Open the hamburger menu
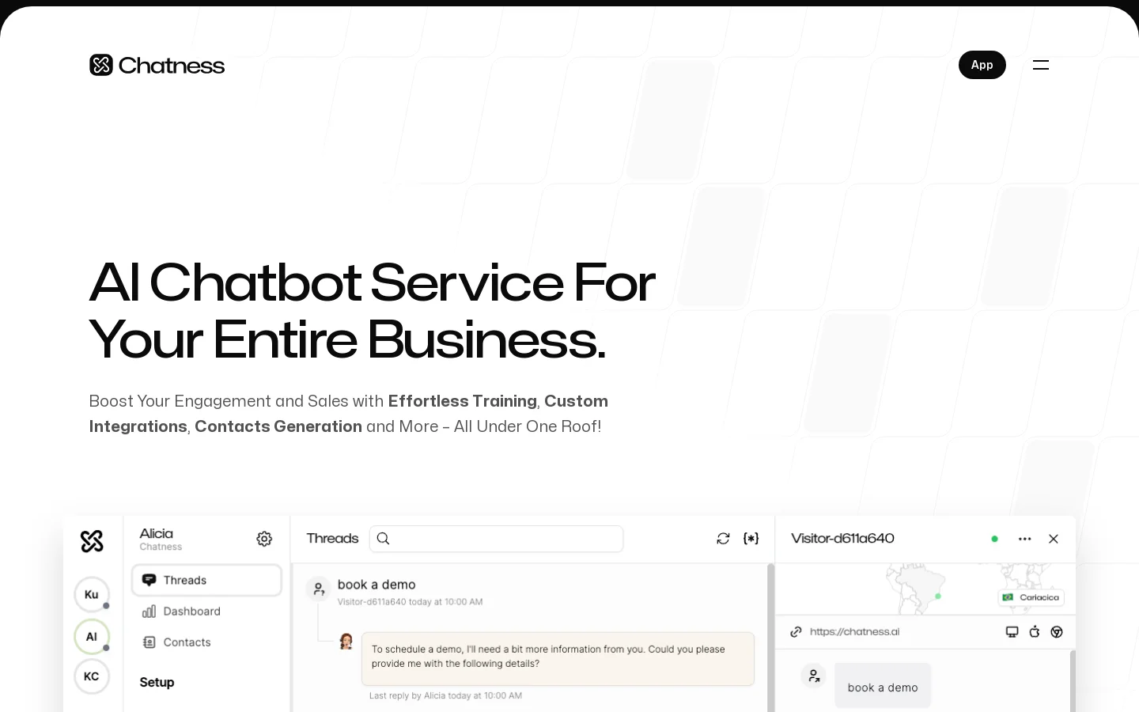This screenshot has width=1139, height=712. [1041, 65]
